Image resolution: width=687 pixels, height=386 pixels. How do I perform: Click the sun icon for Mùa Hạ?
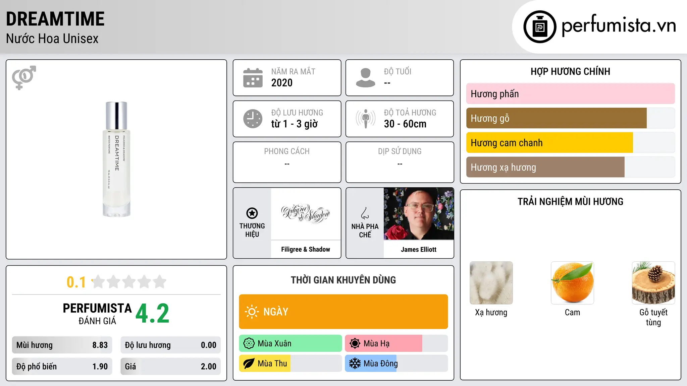[x=355, y=343]
